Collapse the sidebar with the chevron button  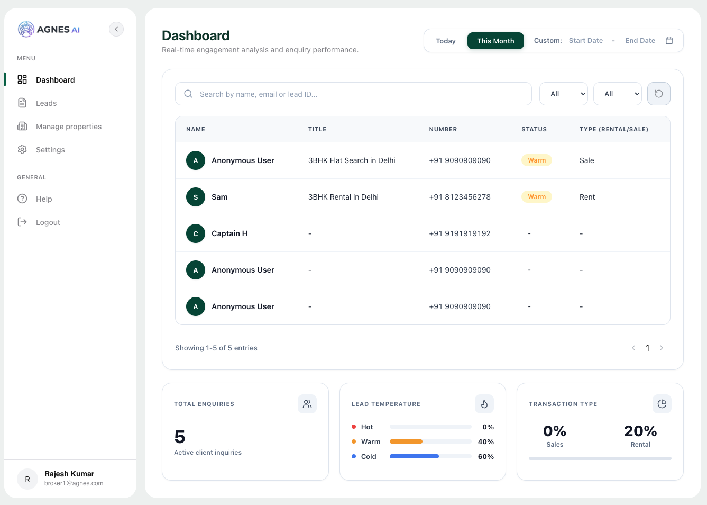click(x=116, y=29)
